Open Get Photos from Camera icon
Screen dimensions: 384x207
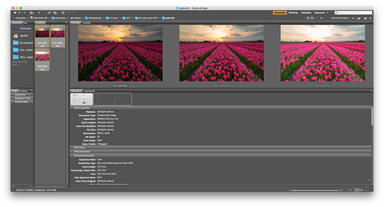[49, 12]
